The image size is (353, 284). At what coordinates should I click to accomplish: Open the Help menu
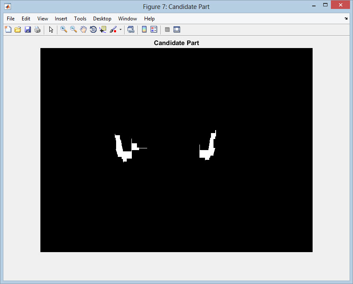click(149, 19)
